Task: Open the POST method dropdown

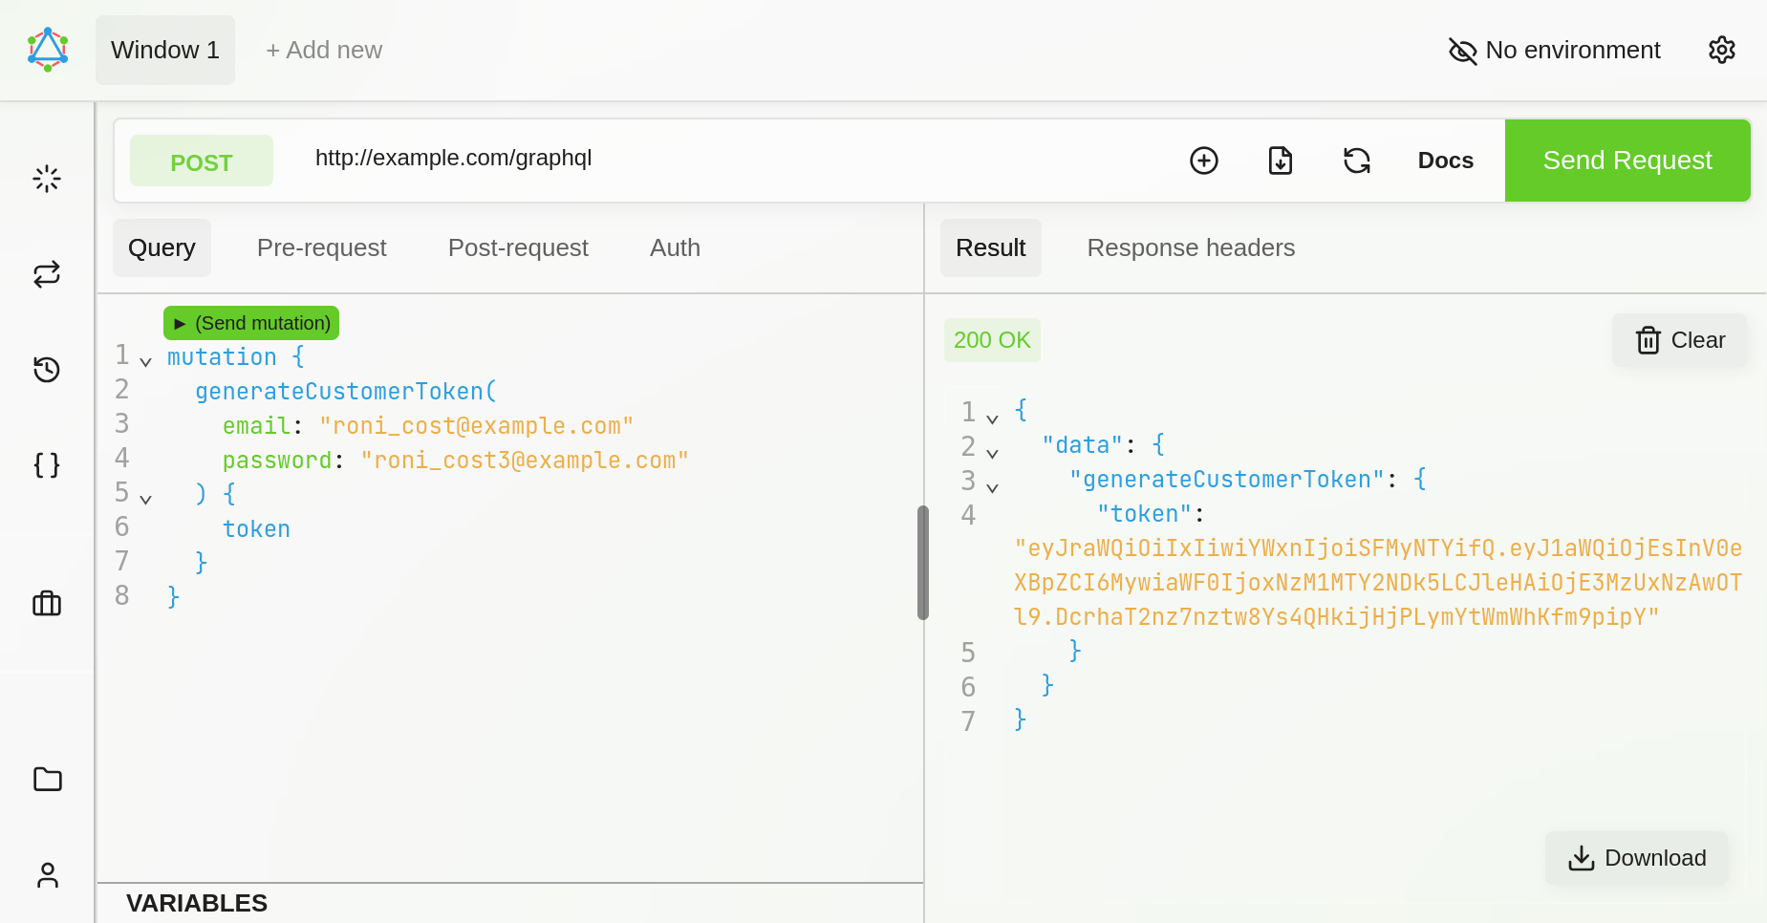Action: pyautogui.click(x=202, y=161)
